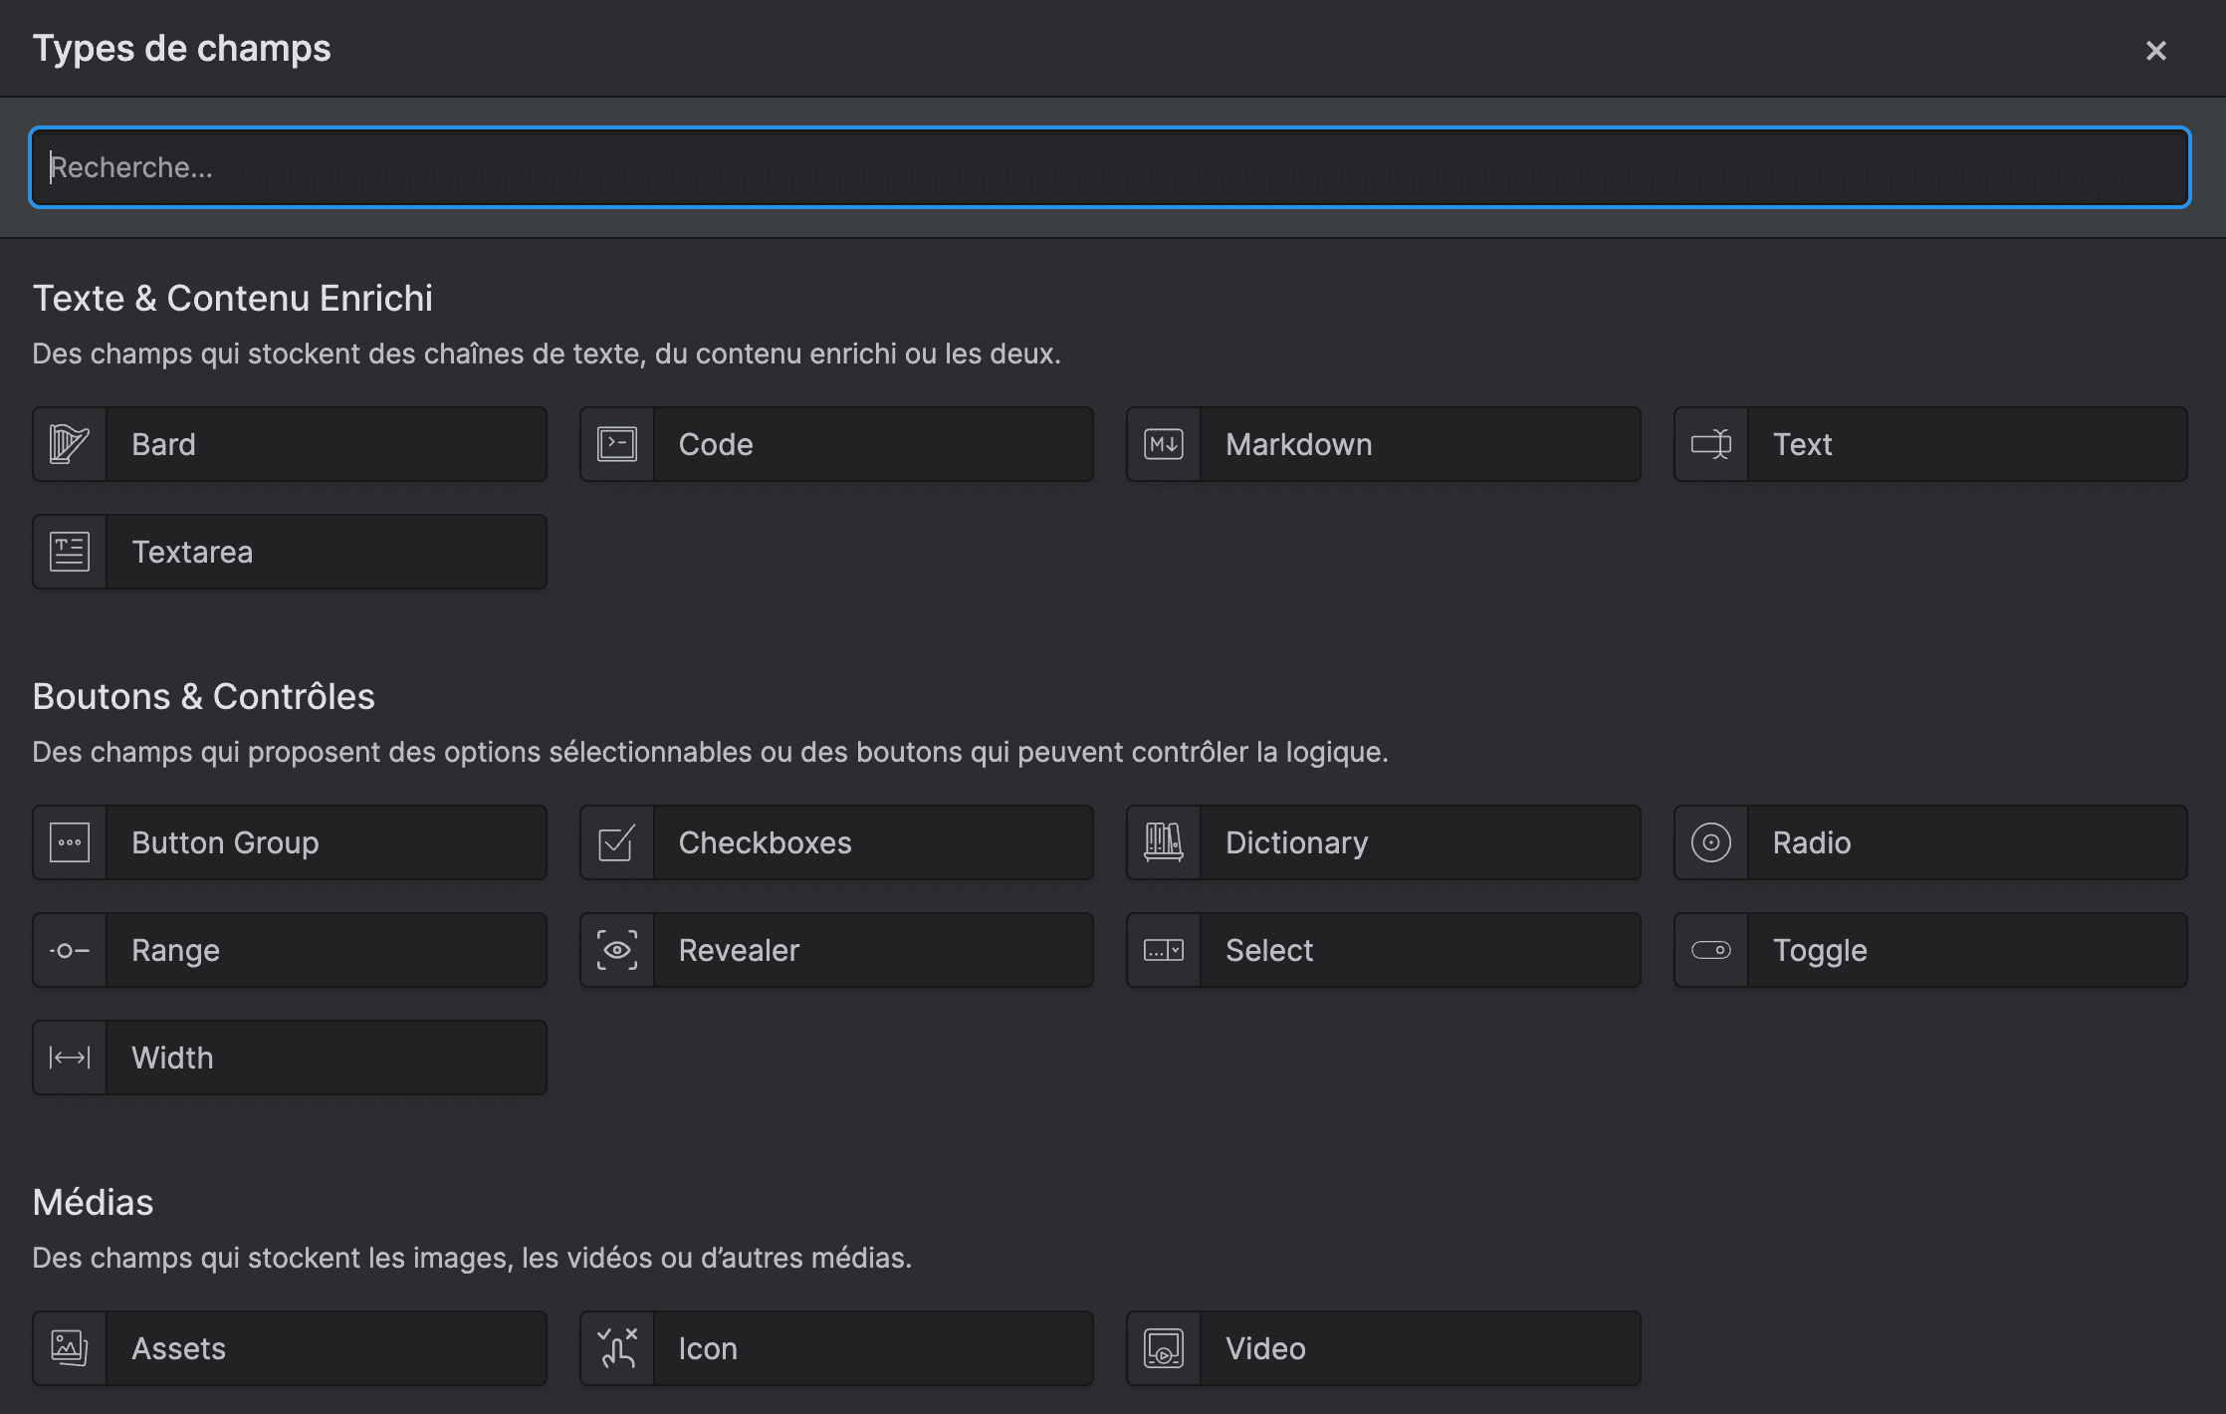Viewport: 2226px width, 1414px height.
Task: Close the Types de champs panel
Action: 2155,51
